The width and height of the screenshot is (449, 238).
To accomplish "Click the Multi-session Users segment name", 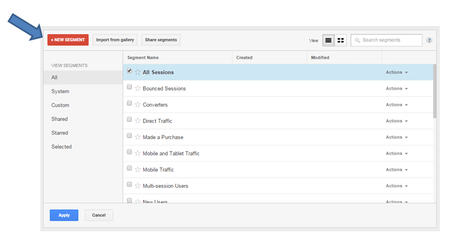I will (x=165, y=186).
